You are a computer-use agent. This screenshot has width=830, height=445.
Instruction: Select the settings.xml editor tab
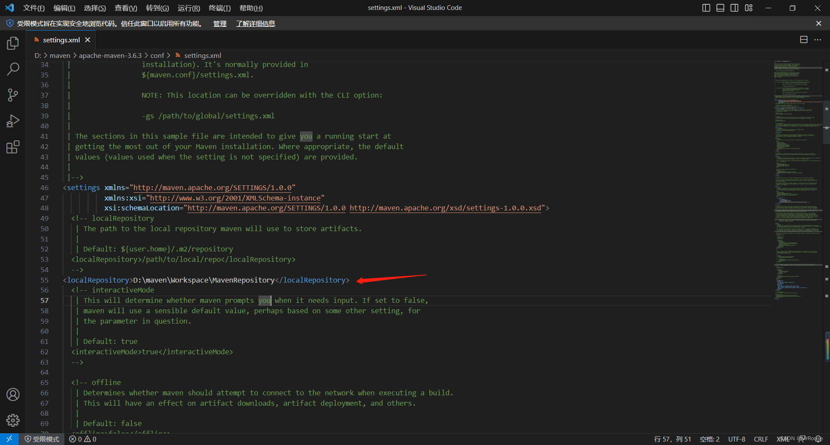pos(61,40)
